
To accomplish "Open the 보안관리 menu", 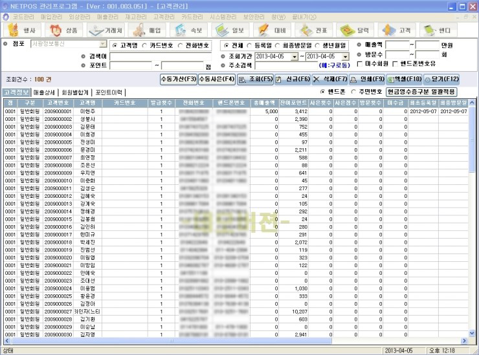I will pyautogui.click(x=254, y=17).
